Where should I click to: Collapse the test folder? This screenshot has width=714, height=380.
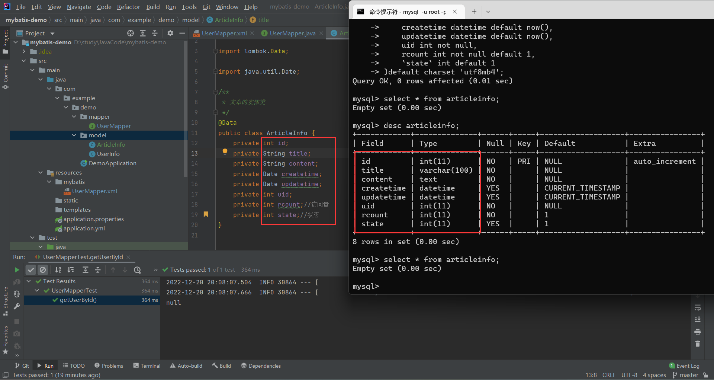click(x=32, y=238)
